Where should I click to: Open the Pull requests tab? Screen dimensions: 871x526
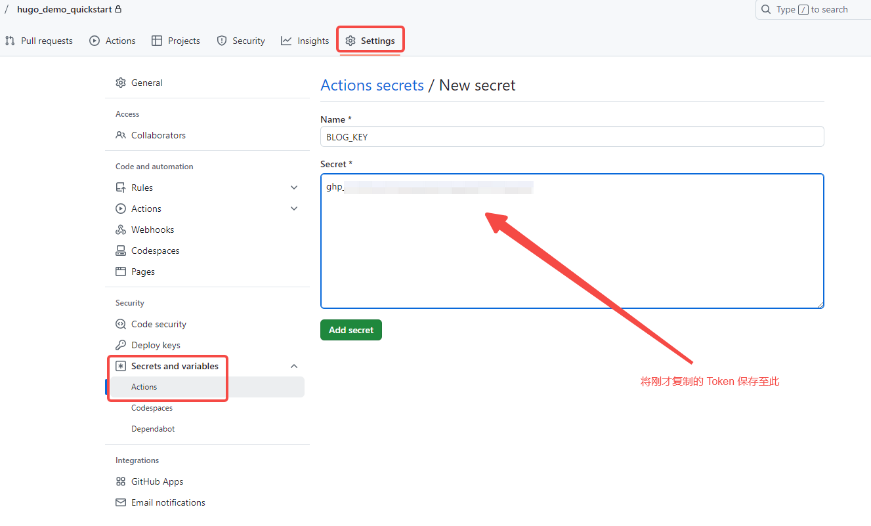(39, 41)
